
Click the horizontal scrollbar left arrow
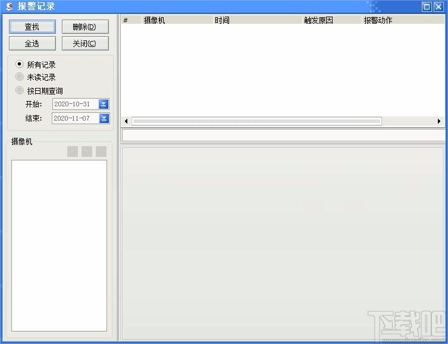[126, 121]
